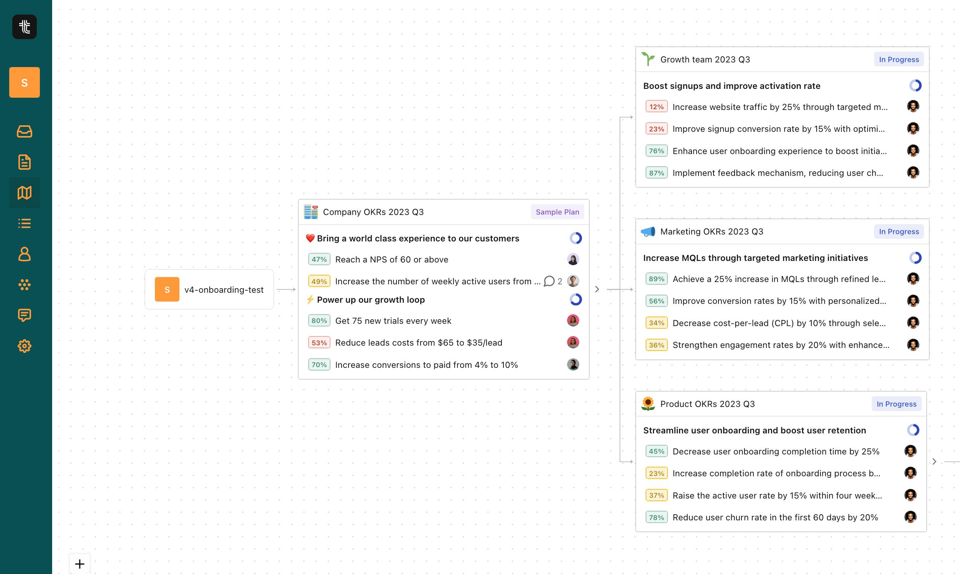Open the inbox icon in sidebar

25,131
